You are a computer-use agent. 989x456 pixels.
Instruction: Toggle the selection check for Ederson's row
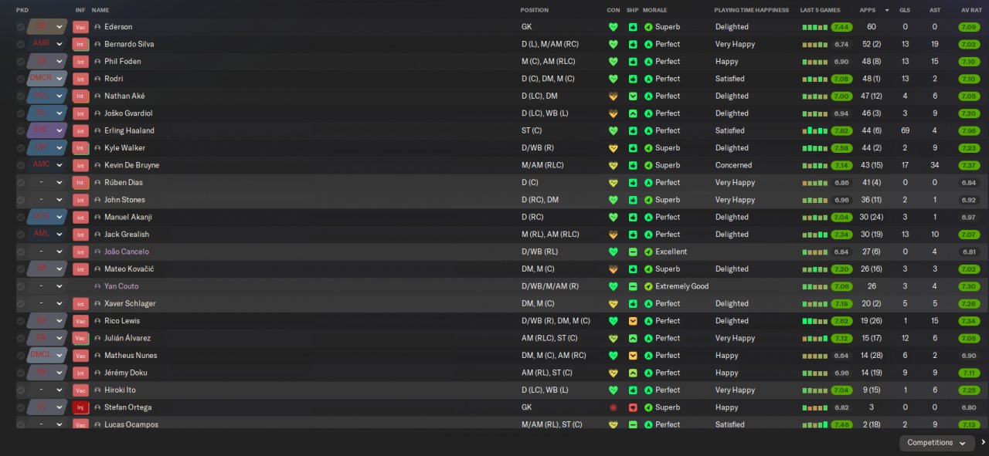[20, 27]
